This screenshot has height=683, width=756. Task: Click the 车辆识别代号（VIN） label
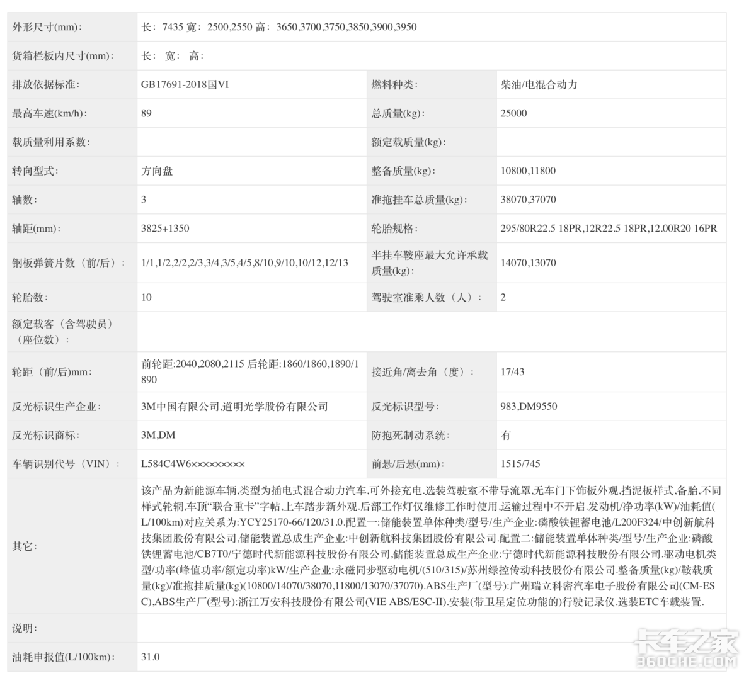point(66,464)
